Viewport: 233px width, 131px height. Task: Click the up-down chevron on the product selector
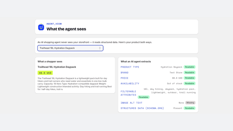point(100,48)
